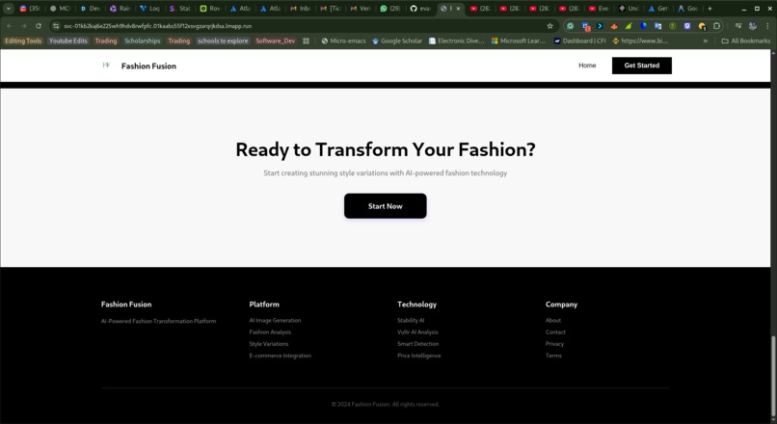Viewport: 777px width, 424px height.
Task: Reload the current page
Action: (39, 26)
